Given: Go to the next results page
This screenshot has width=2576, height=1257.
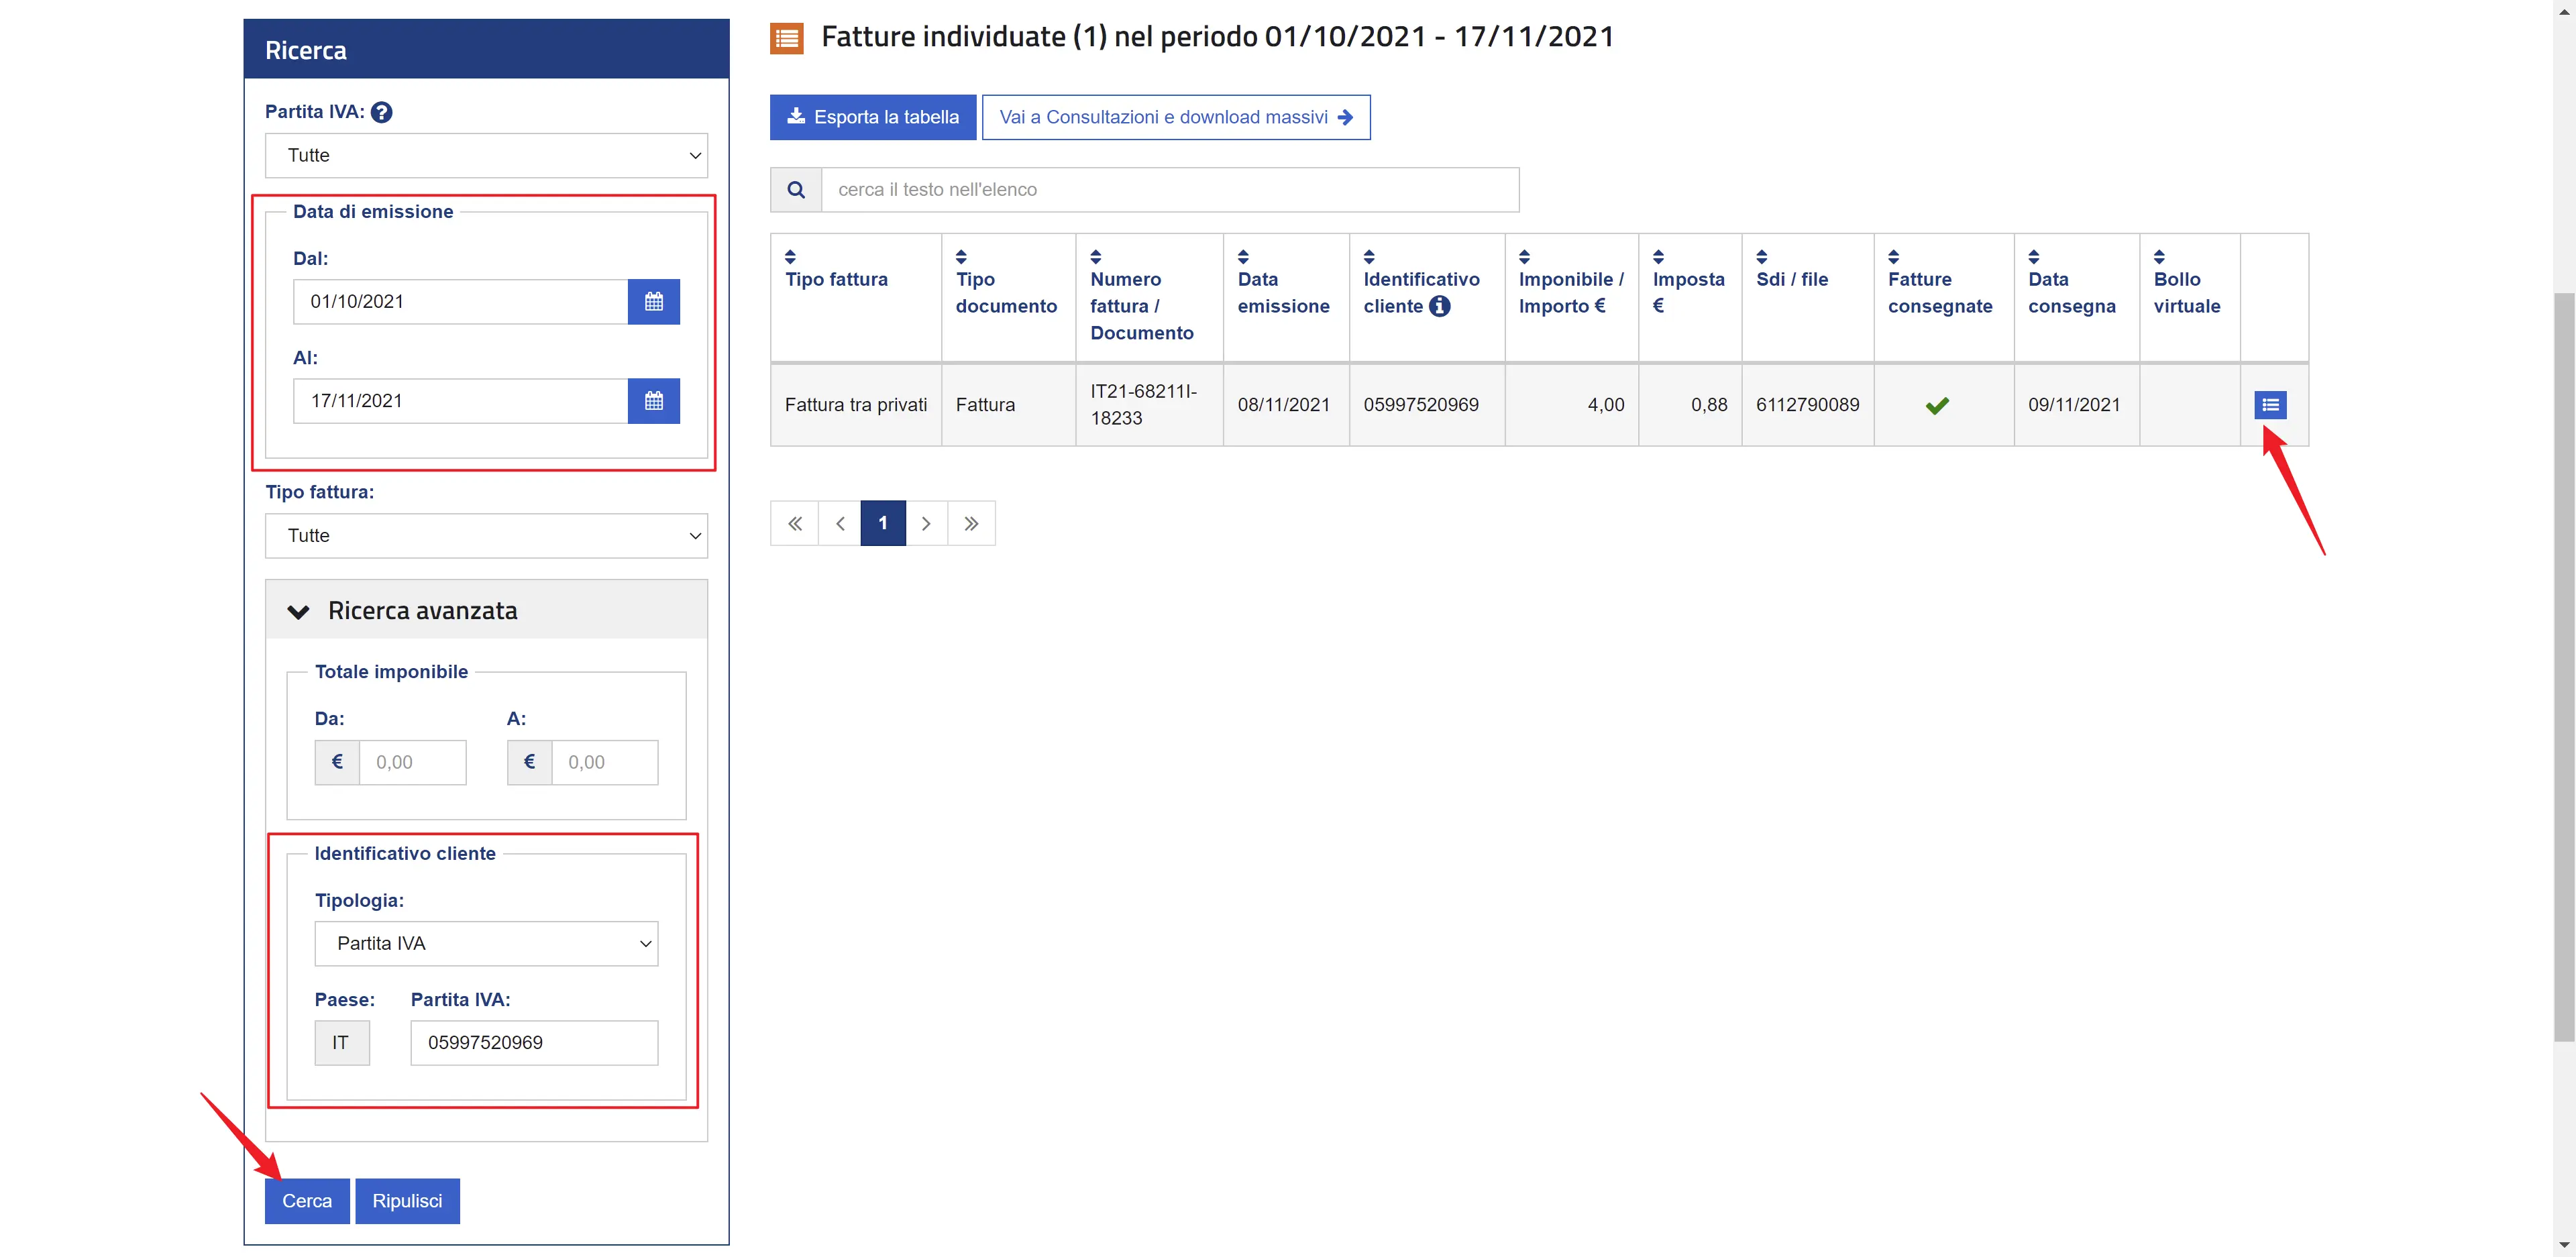Looking at the screenshot, I should [x=926, y=523].
